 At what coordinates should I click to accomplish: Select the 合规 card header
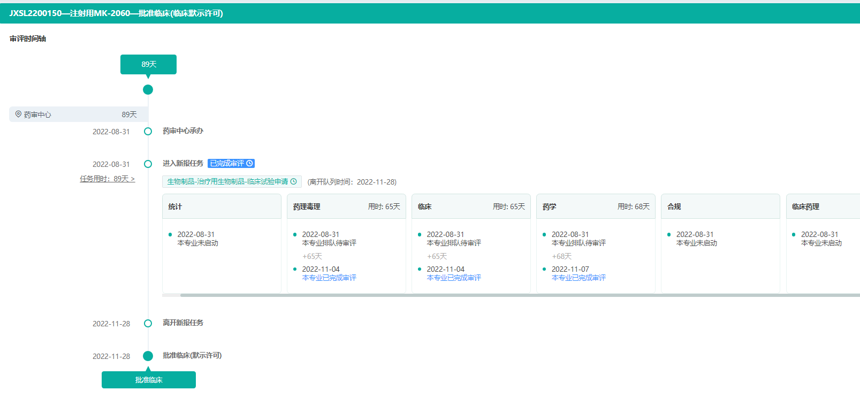pos(720,206)
